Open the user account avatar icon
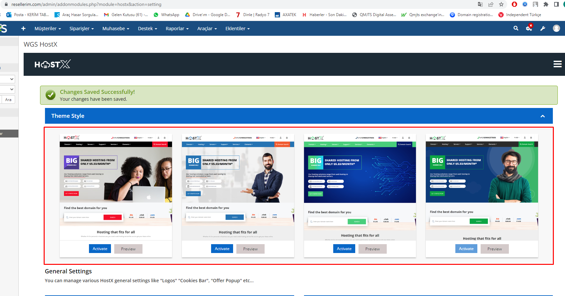Image resolution: width=565 pixels, height=296 pixels. (x=556, y=29)
